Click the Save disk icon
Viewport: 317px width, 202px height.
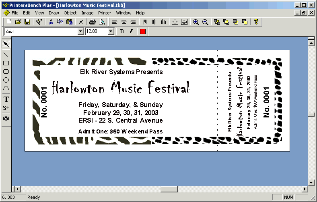click(x=27, y=22)
